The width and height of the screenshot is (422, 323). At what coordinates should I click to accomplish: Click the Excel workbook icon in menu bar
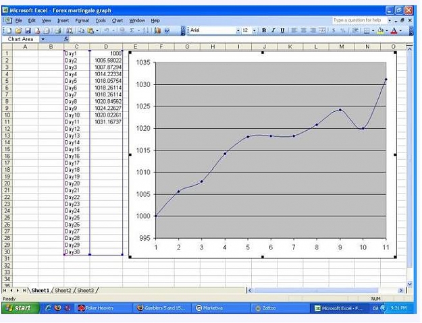(8, 20)
